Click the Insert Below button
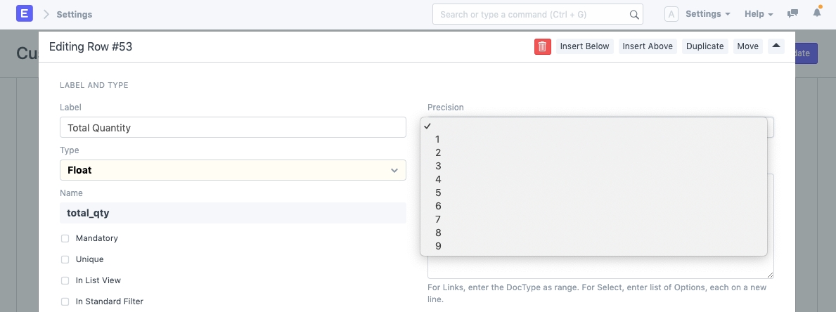Screen dimensions: 836x312 coord(584,46)
